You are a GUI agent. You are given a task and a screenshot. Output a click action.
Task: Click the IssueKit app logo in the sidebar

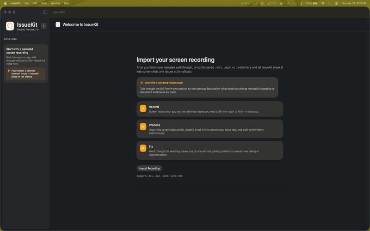pyautogui.click(x=10, y=26)
